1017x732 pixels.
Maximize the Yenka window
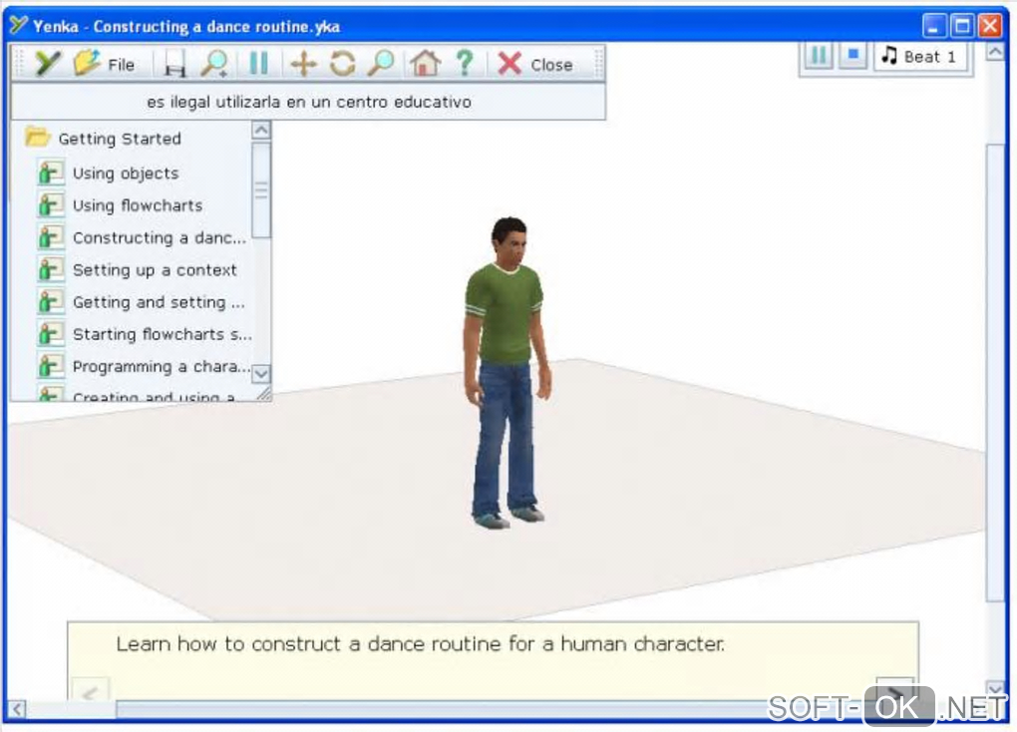tap(962, 26)
